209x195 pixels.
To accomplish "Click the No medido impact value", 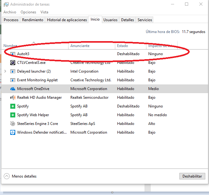I will [158, 115].
